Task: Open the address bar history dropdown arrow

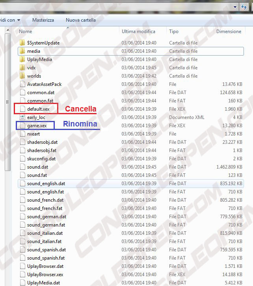Action: pos(235,7)
